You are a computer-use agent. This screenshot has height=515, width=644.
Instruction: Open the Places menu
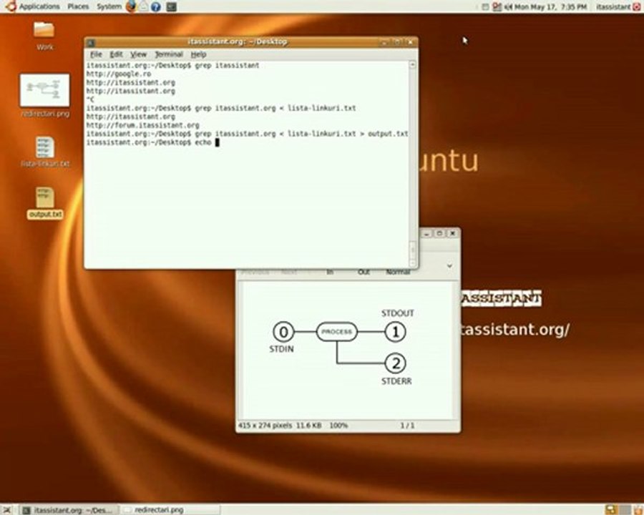[x=78, y=6]
